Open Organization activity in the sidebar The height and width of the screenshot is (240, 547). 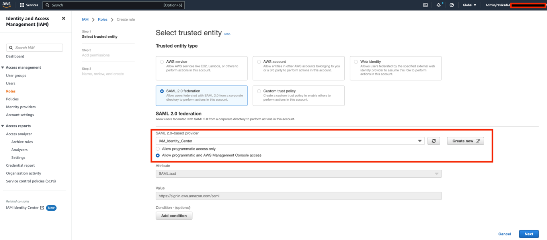tap(23, 173)
